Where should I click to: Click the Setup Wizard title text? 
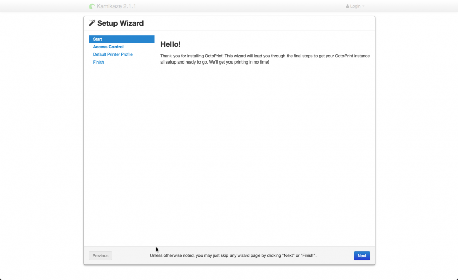click(x=120, y=23)
